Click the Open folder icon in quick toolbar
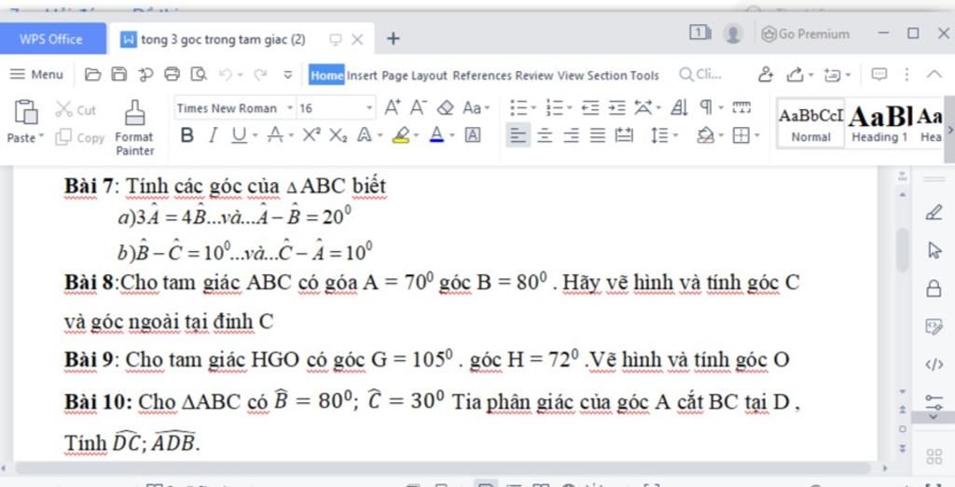Image resolution: width=955 pixels, height=487 pixels. [x=92, y=75]
